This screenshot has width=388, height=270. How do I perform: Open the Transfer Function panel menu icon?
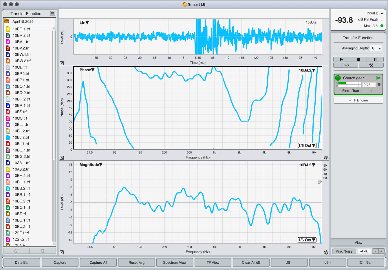(52, 13)
